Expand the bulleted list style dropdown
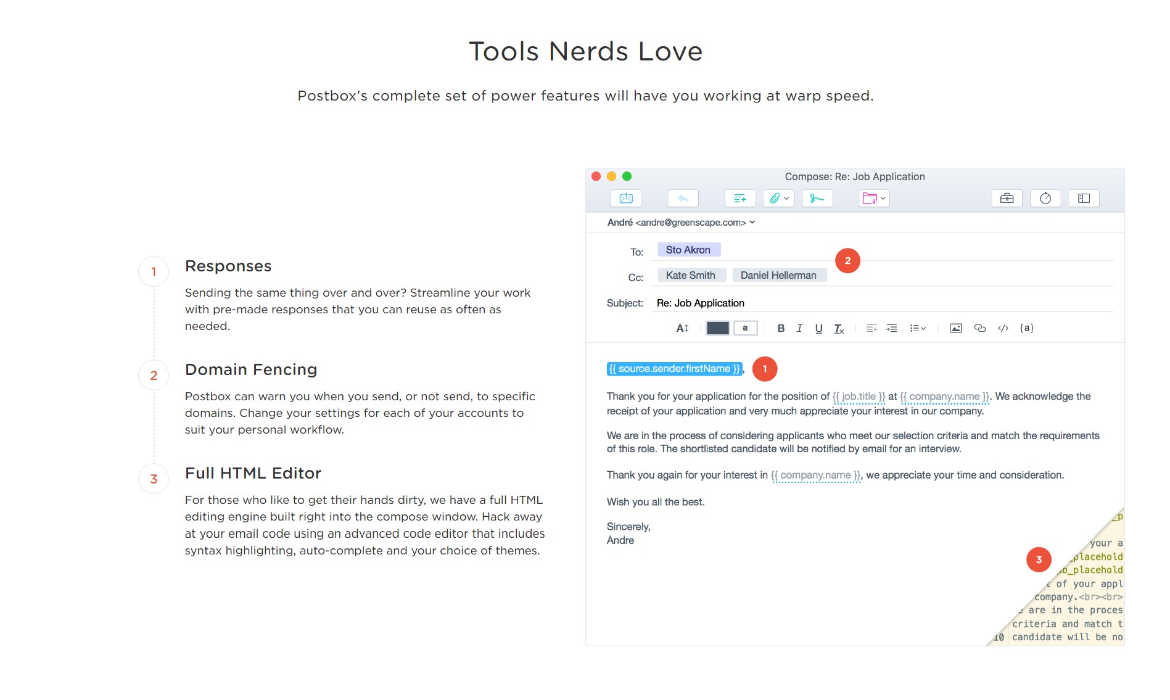Screen dimensions: 1170x700 pyautogui.click(x=918, y=328)
